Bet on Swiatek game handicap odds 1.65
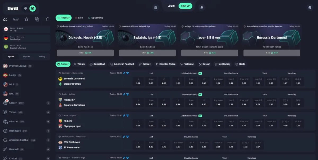The width and height of the screenshot is (318, 160). point(147,53)
